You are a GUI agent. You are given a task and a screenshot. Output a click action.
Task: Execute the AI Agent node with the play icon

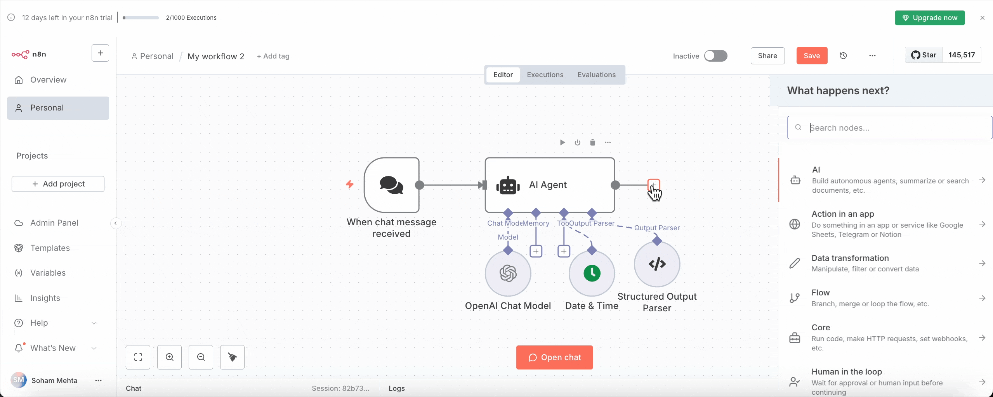562,142
